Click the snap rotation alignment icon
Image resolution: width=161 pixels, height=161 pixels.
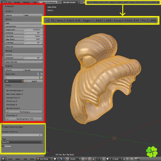point(124,159)
